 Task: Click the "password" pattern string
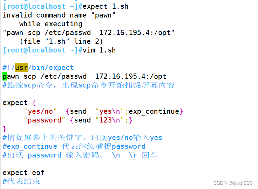(x=45, y=120)
